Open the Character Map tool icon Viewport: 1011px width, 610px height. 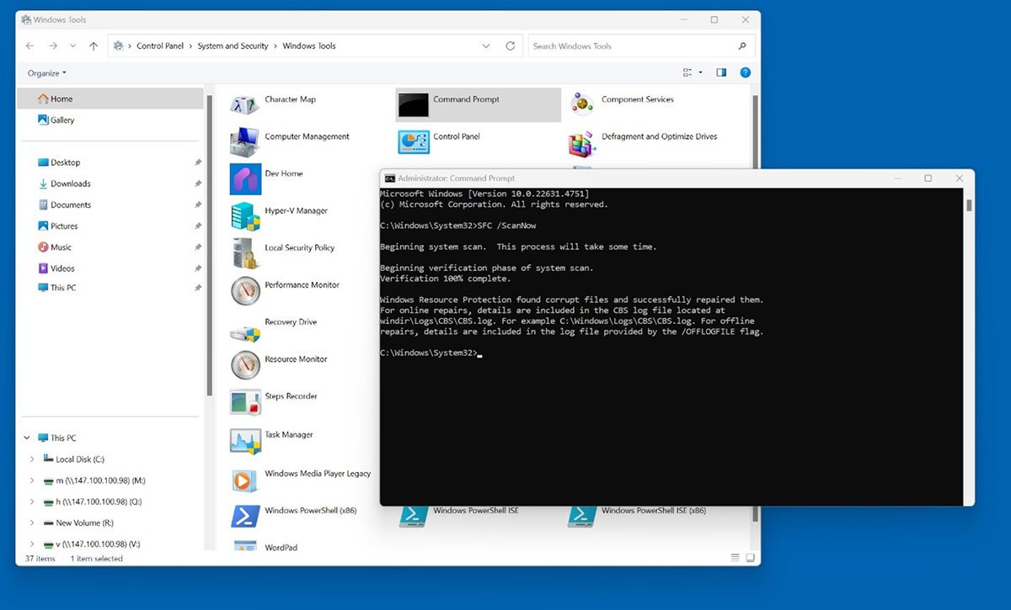click(x=244, y=104)
